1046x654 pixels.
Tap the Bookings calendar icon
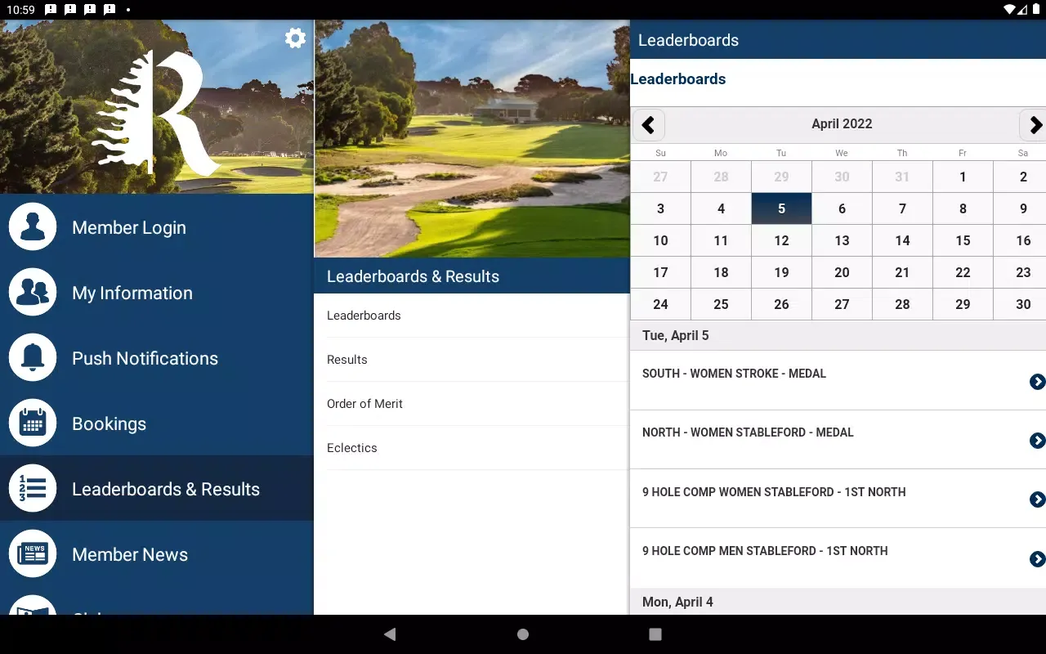click(33, 423)
